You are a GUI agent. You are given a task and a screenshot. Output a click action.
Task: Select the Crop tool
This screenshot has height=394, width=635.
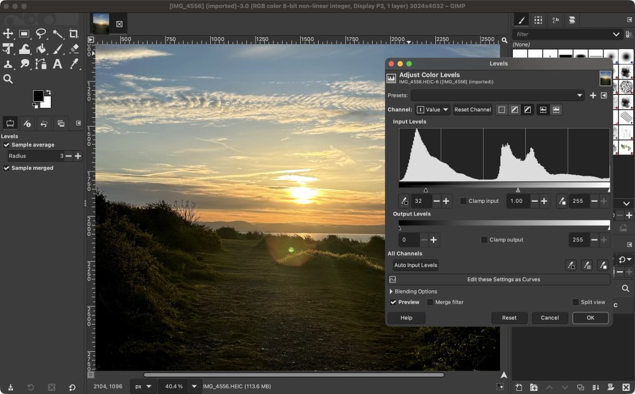[x=74, y=34]
